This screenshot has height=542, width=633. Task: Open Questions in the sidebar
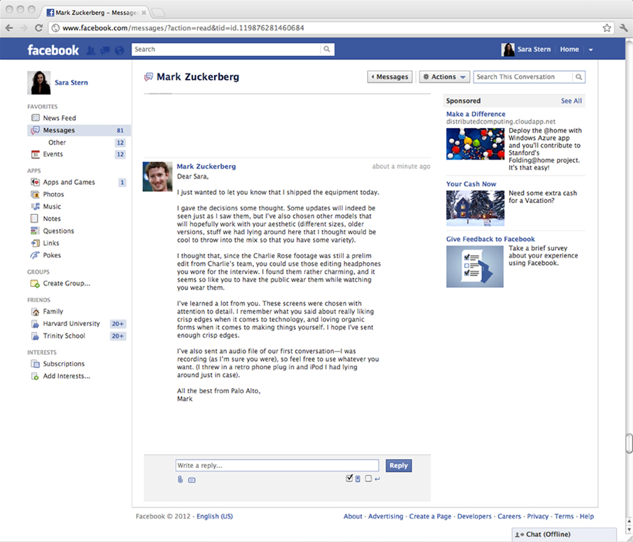pos(58,231)
